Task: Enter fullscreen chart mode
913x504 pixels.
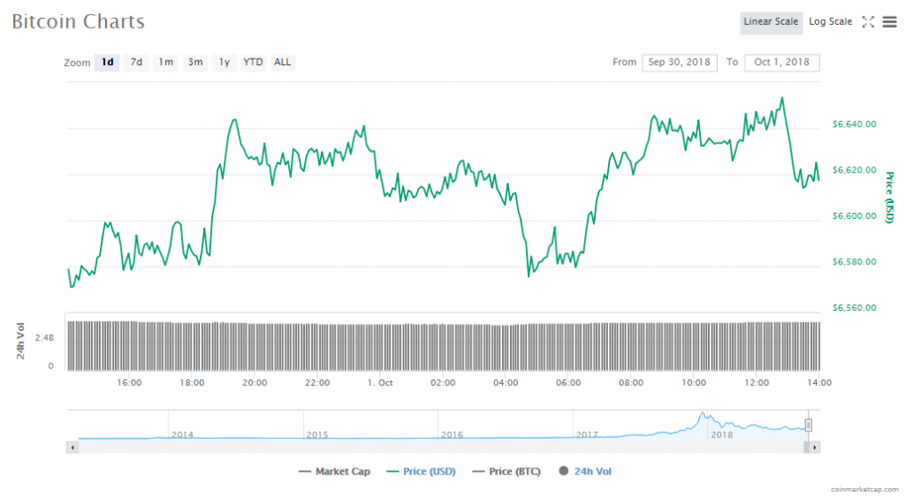Action: (868, 22)
